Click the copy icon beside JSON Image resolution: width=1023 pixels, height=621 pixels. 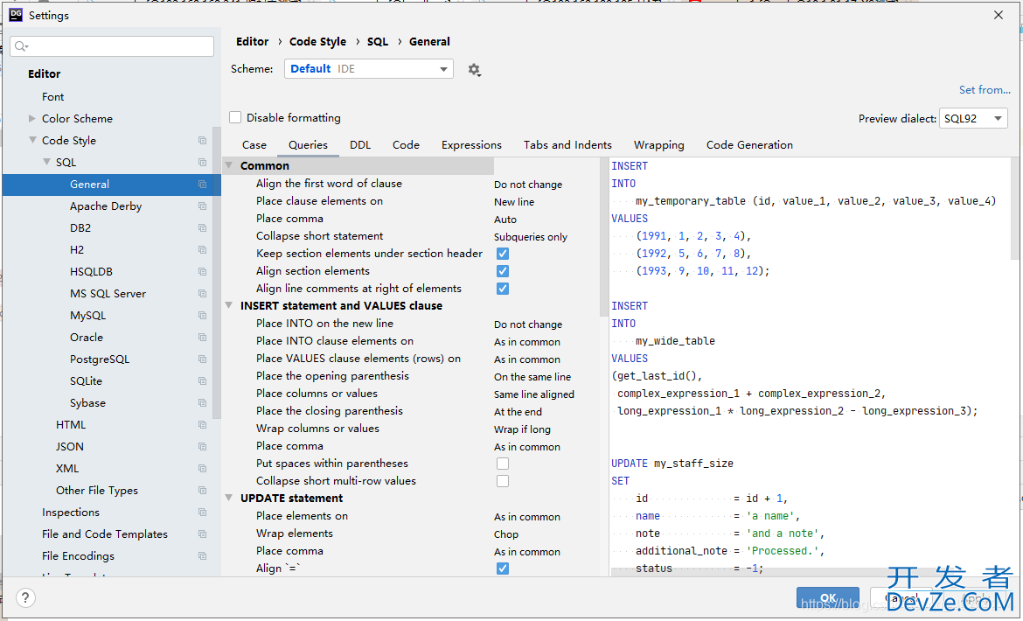tap(202, 447)
